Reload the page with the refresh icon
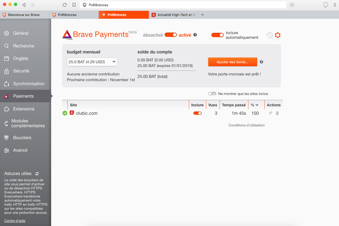Image resolution: width=339 pixels, height=226 pixels. tap(65, 5)
